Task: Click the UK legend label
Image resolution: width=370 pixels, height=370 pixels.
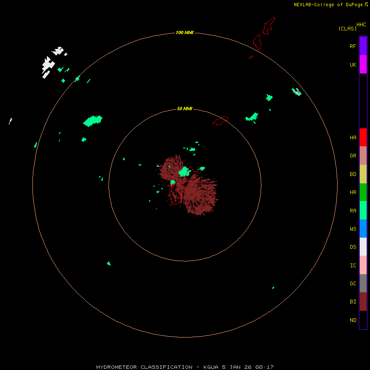Action: click(x=353, y=65)
